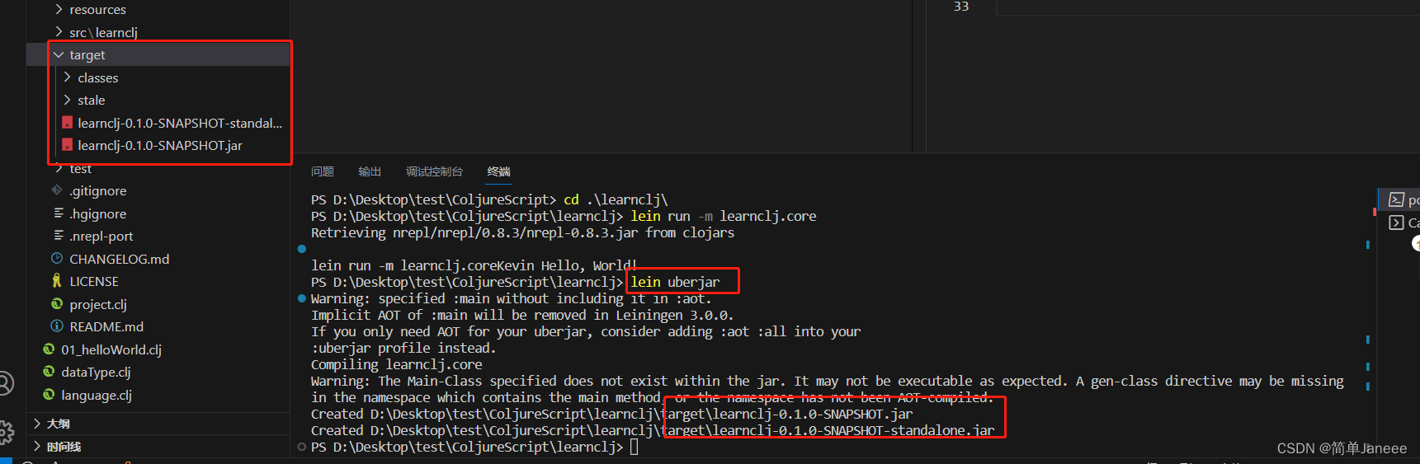Expand the 时间线 timeline section
Screen dimensions: 1420x464
[x=37, y=447]
